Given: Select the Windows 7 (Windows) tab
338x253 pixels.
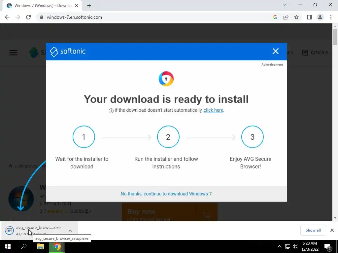Looking at the screenshot, I should [x=43, y=6].
